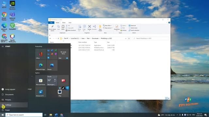Click Copy path in the ribbon
209x117 pixels.
click(70, 28)
